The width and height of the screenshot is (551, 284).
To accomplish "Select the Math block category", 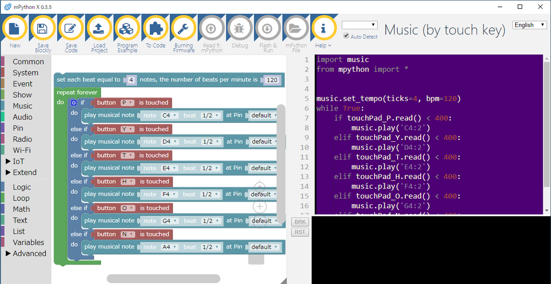I will coord(21,209).
